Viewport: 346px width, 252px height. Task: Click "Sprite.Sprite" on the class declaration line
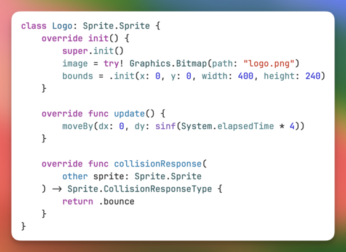(x=116, y=26)
